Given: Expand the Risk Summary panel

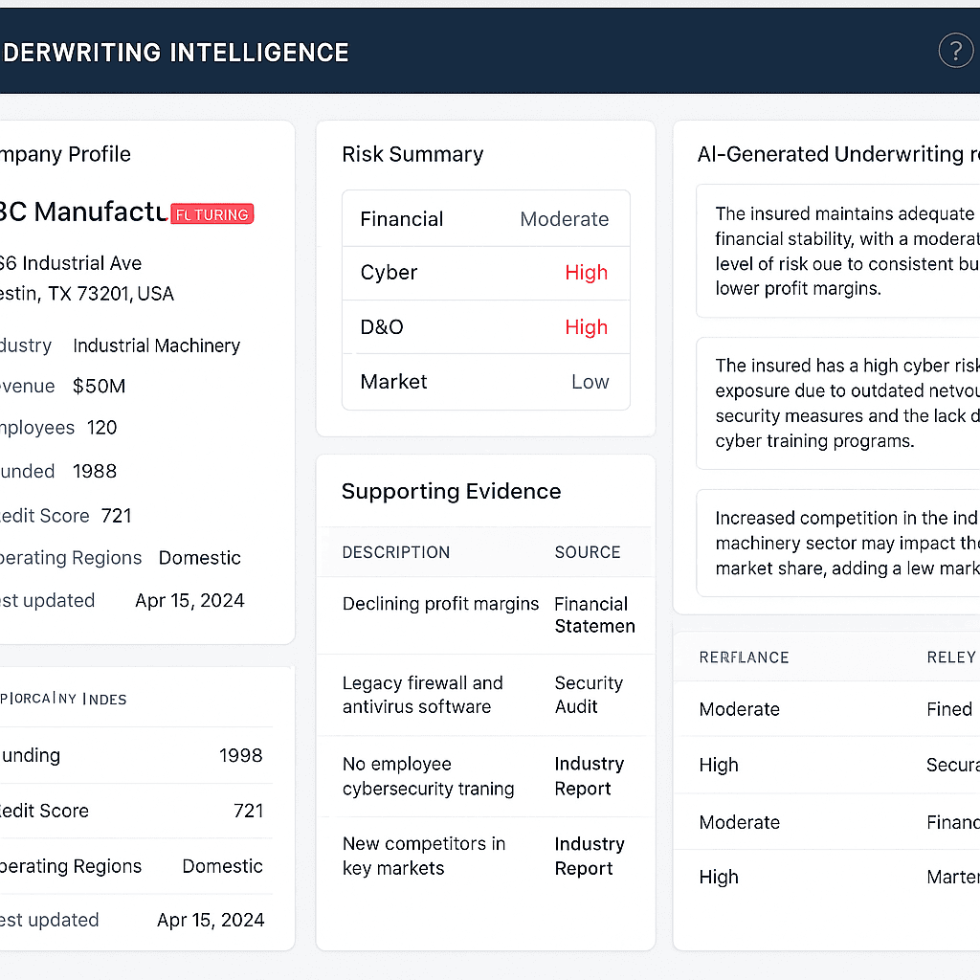Looking at the screenshot, I should [412, 154].
